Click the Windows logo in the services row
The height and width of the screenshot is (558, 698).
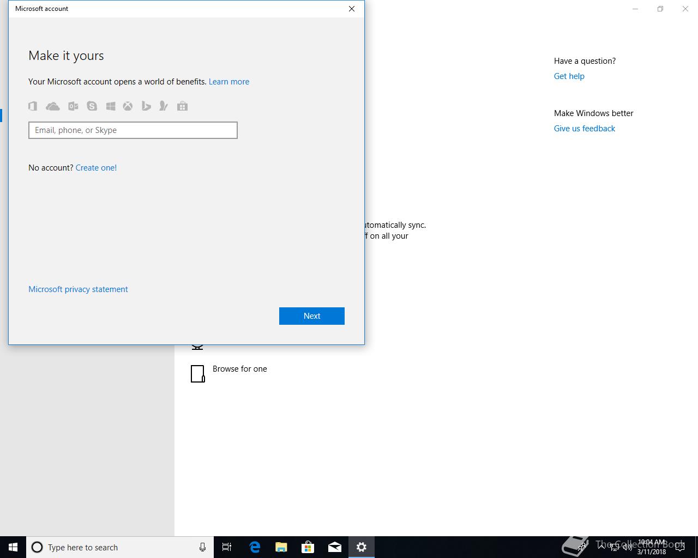pyautogui.click(x=111, y=106)
